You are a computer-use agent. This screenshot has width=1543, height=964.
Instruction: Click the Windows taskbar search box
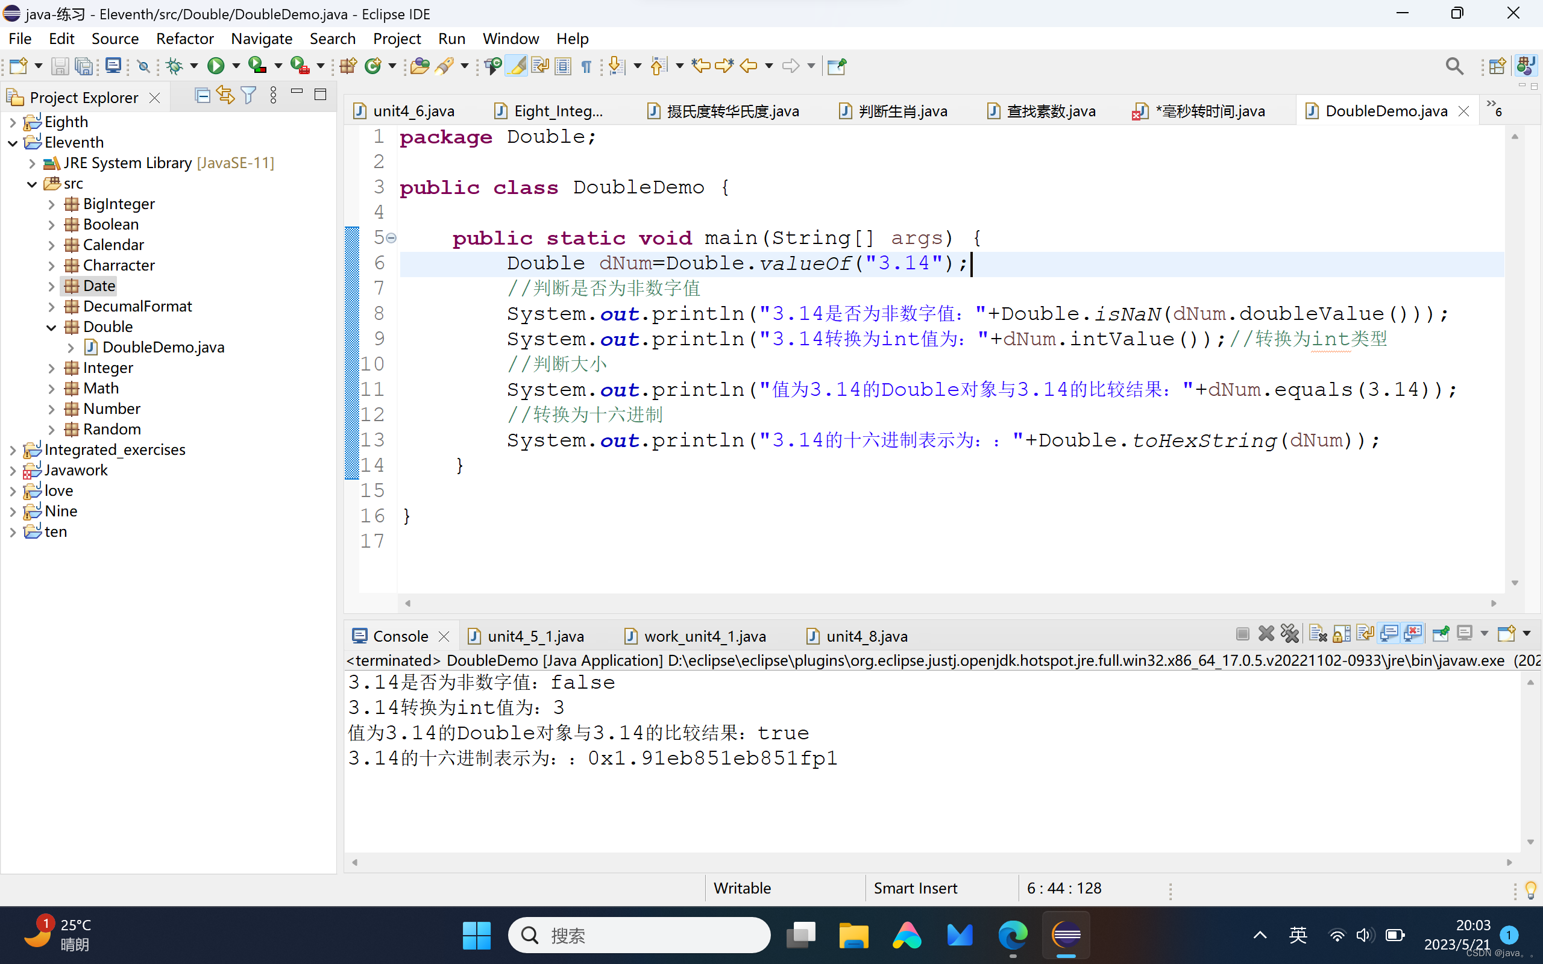tap(638, 934)
